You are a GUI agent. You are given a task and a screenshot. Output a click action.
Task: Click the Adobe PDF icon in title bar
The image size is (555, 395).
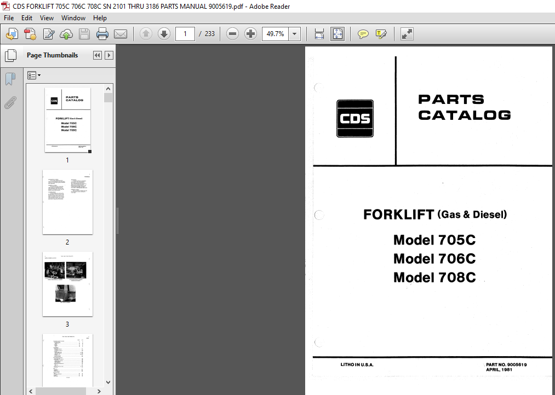5,6
